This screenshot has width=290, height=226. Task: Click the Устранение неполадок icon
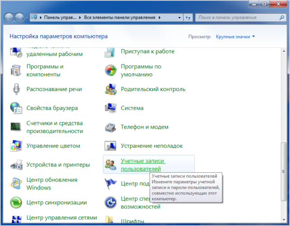coord(110,146)
